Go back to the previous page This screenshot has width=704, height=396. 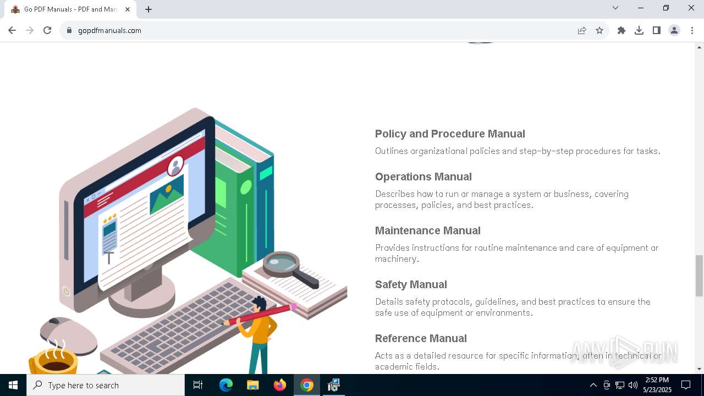tap(12, 31)
